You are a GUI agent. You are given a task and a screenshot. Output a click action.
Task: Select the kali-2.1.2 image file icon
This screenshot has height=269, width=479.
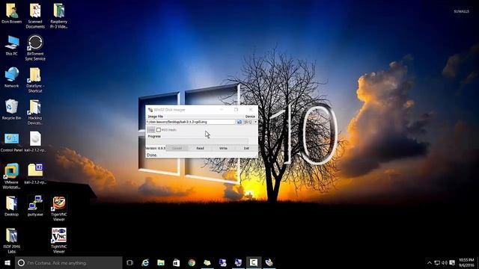click(35, 142)
